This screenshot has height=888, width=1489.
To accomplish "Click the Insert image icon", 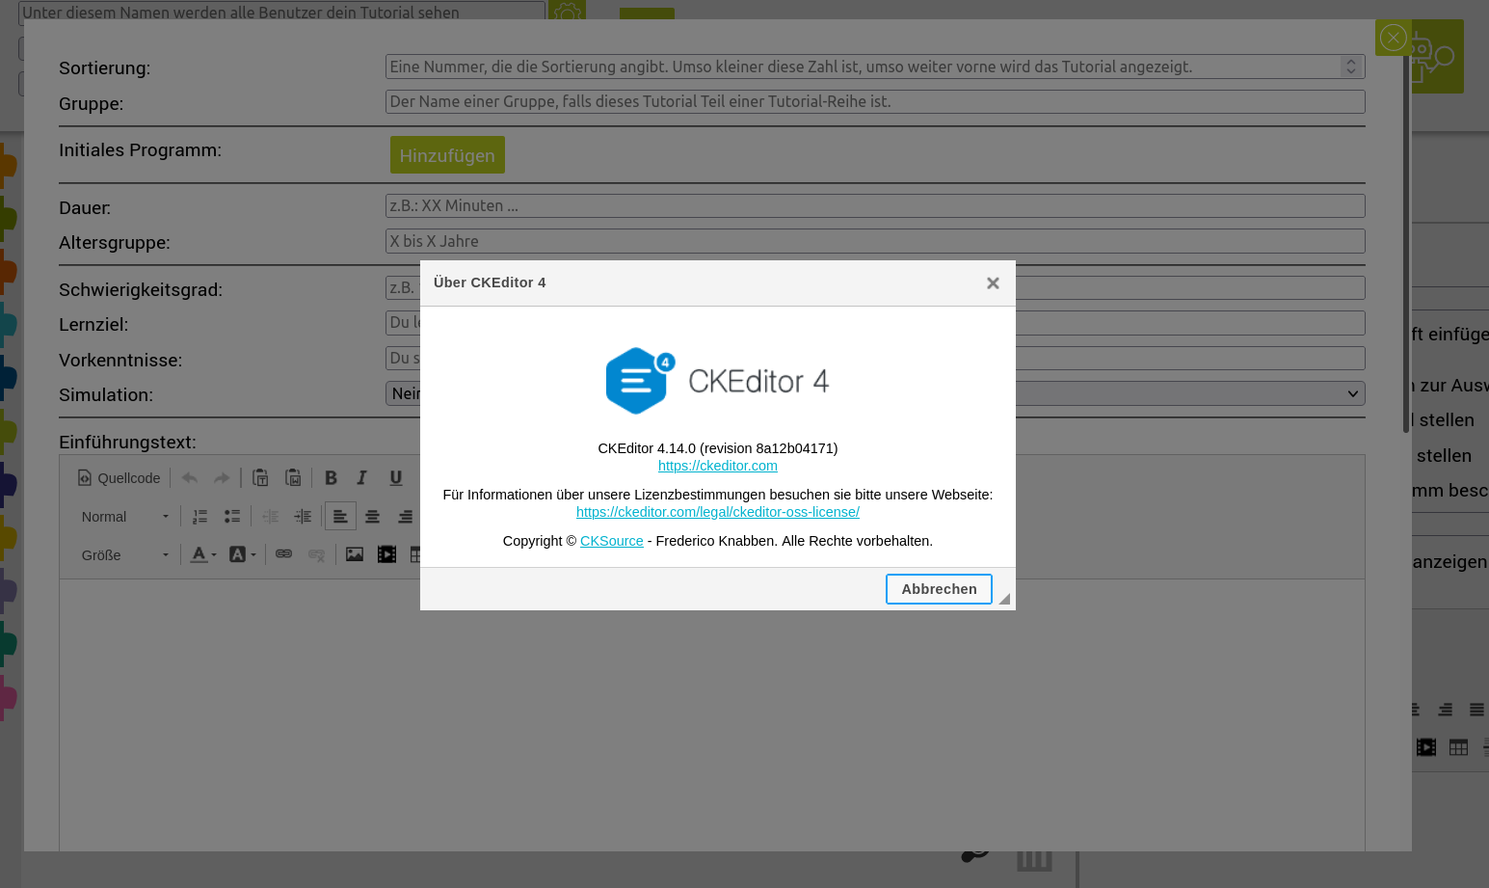I will [x=356, y=554].
